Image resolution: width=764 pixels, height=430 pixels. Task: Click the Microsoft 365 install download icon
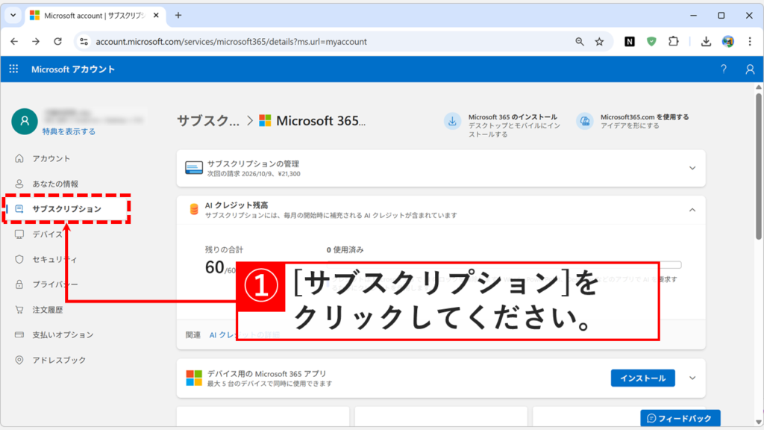[x=452, y=121]
